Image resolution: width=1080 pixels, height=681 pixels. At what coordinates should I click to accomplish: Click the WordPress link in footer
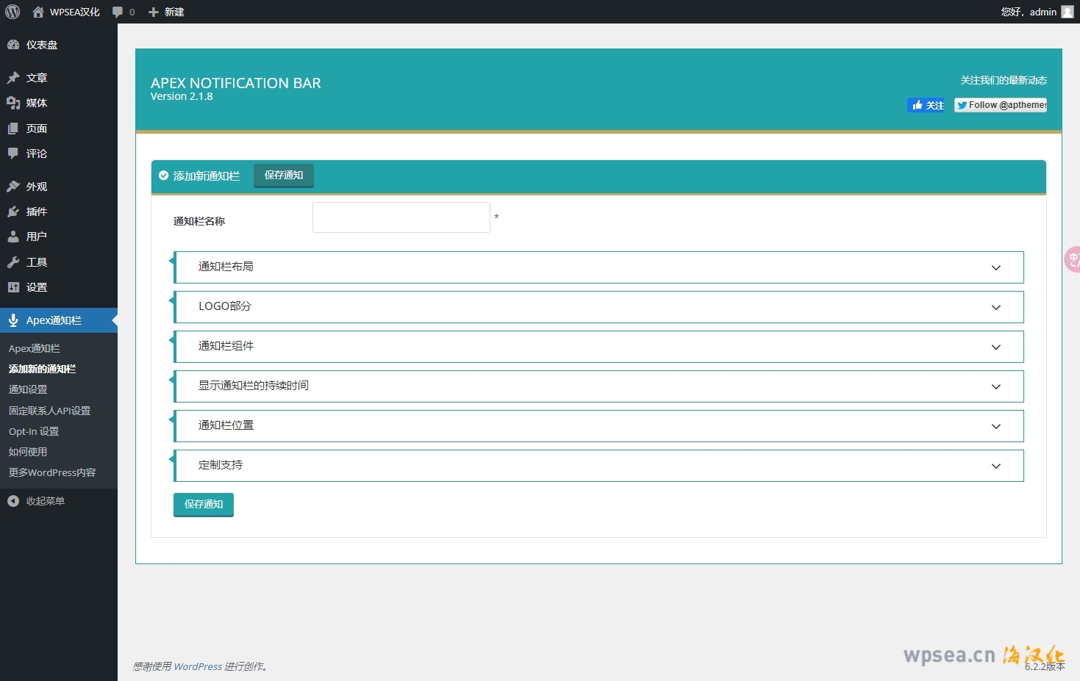click(x=198, y=667)
